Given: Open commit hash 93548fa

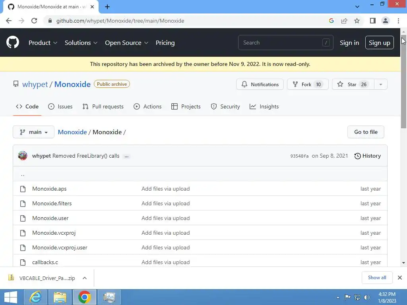Looking at the screenshot, I should pyautogui.click(x=299, y=156).
